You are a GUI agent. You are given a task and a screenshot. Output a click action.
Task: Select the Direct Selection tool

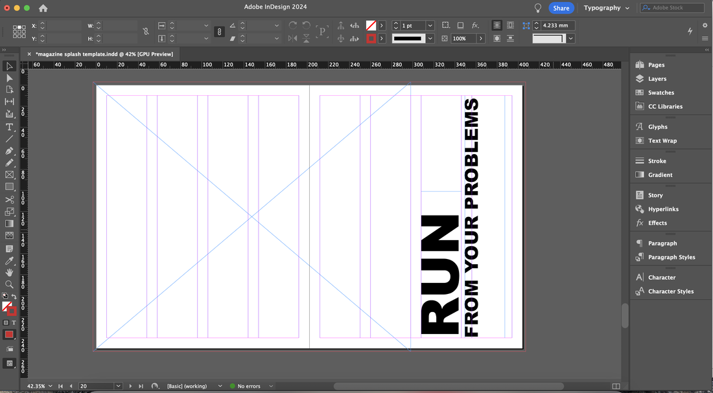coord(9,78)
